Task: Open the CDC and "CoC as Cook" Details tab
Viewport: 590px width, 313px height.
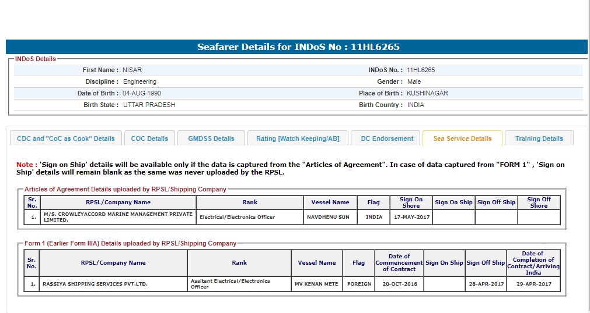Action: (x=66, y=138)
